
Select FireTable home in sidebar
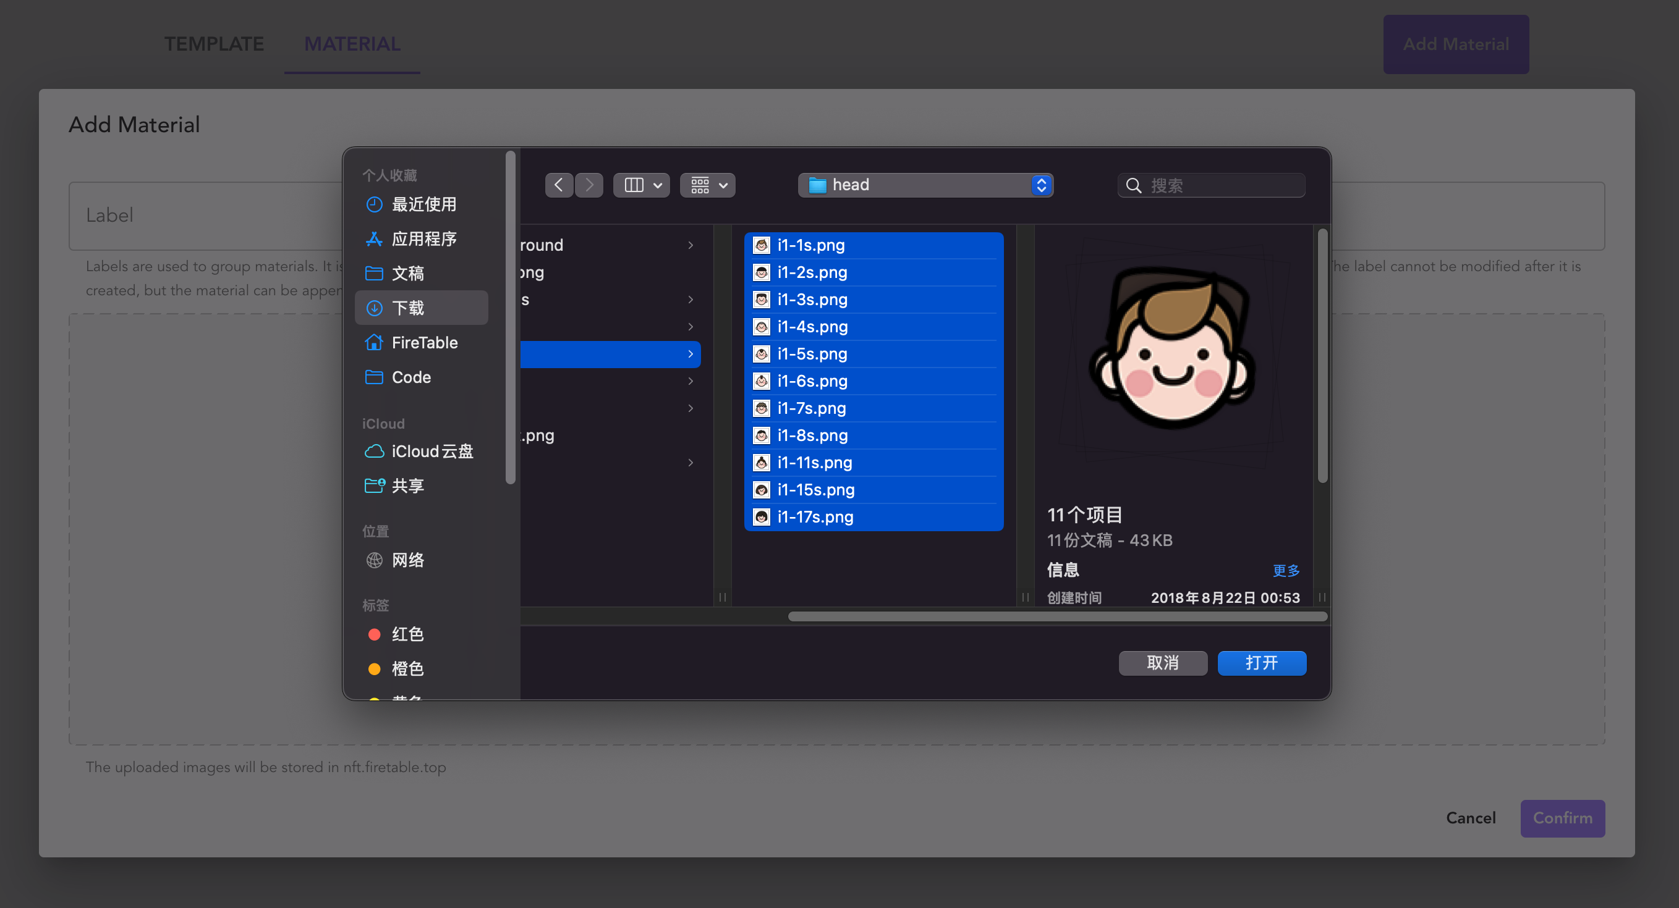[423, 343]
